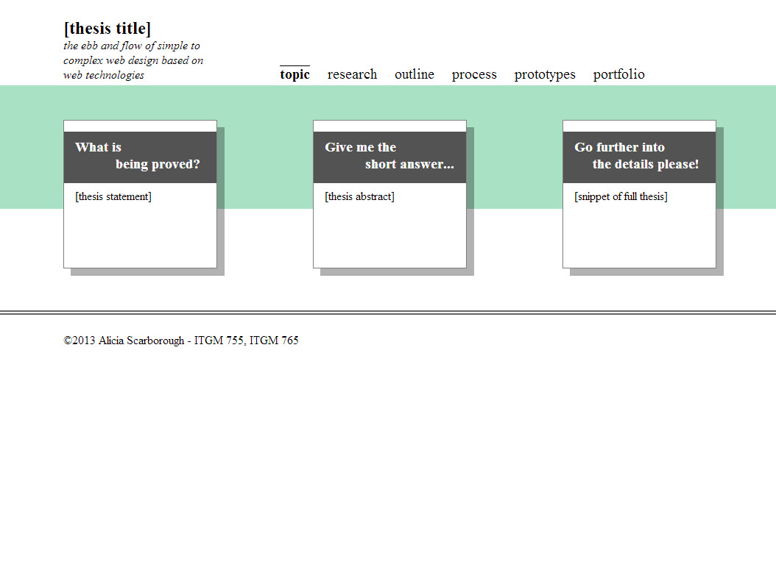776x581 pixels.
Task: Click the italic subtitle under thesis title
Action: [x=133, y=60]
